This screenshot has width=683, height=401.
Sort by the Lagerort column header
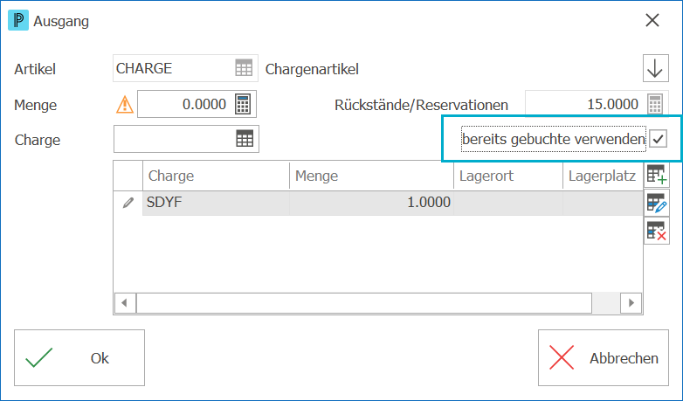click(x=508, y=176)
